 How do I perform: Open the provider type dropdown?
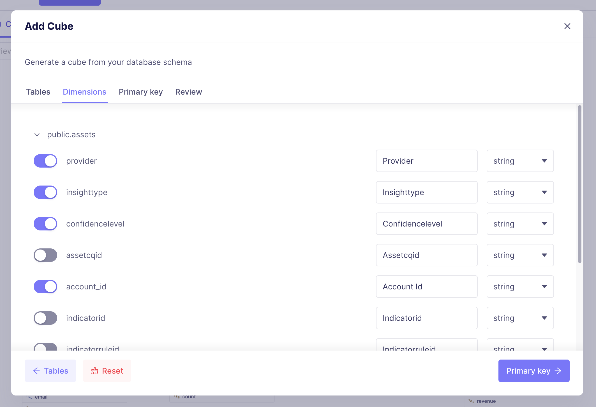(520, 161)
